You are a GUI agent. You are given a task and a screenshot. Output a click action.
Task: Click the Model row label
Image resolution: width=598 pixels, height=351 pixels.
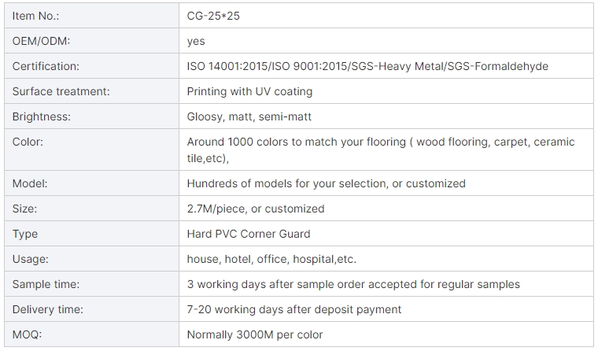pos(30,183)
